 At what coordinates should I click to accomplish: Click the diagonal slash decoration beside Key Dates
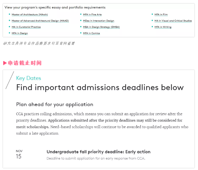tap(10, 80)
